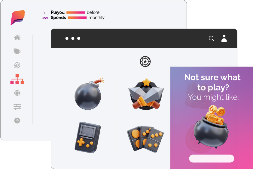Image resolution: width=253 pixels, height=169 pixels.
Task: Adjust the Played before gradient bar
Action: point(76,12)
